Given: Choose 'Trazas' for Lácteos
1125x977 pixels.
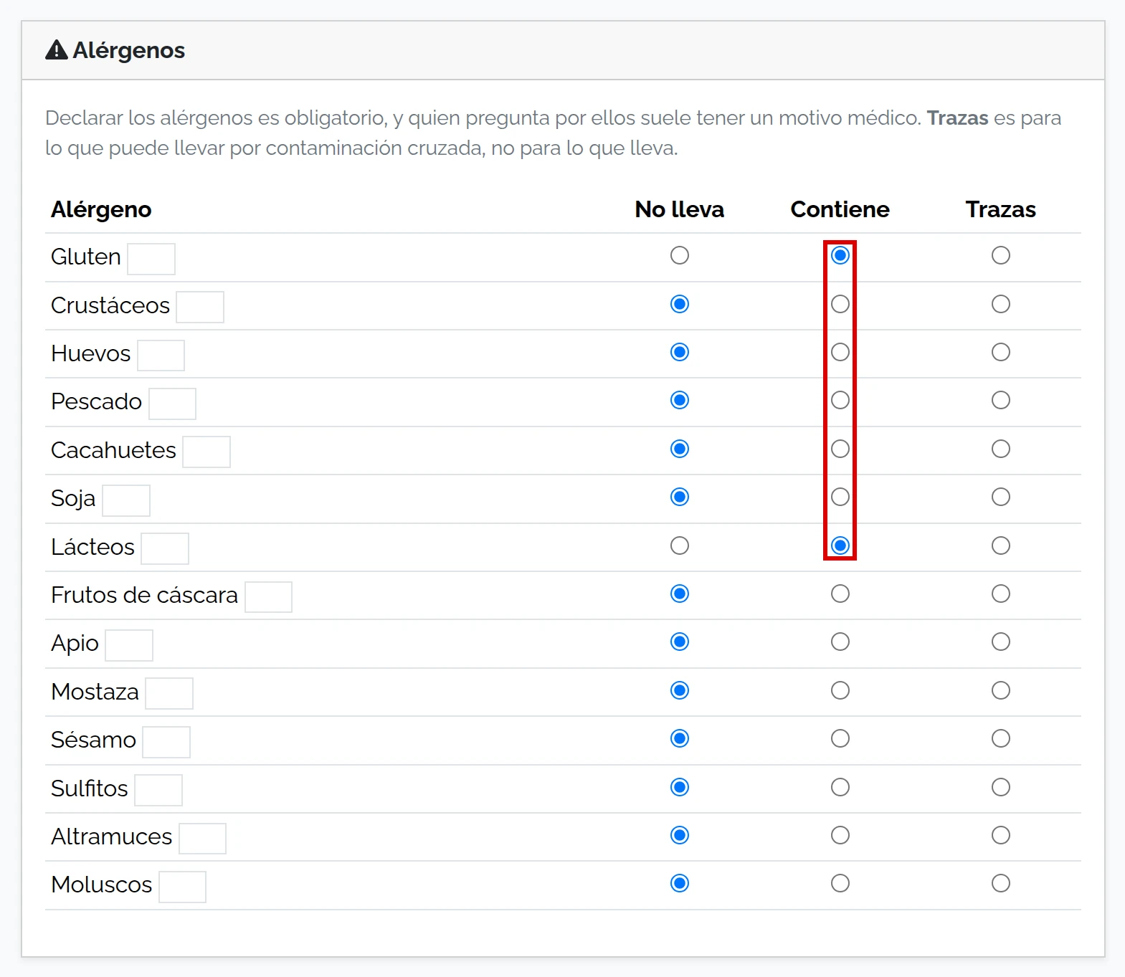Looking at the screenshot, I should 1001,546.
